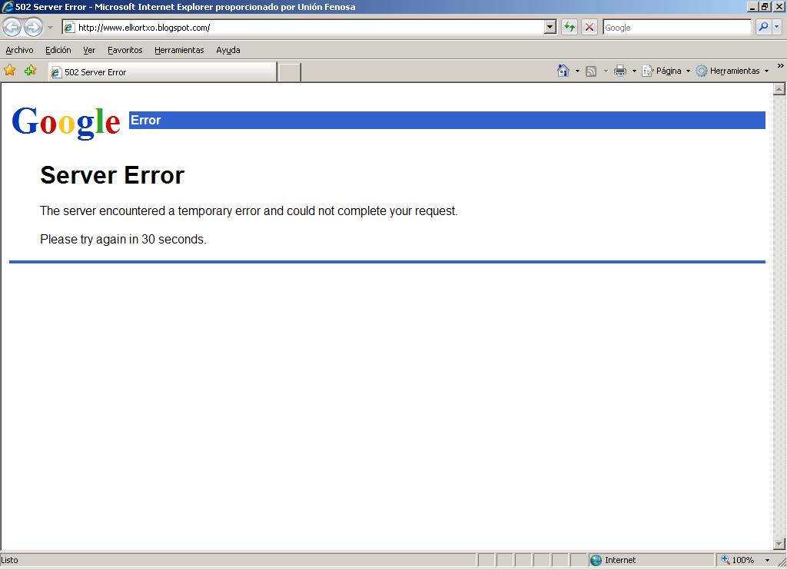
Task: Open the Página toolbar menu
Action: [x=666, y=71]
